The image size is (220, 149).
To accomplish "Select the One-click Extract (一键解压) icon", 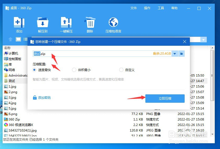I will coord(66,22).
